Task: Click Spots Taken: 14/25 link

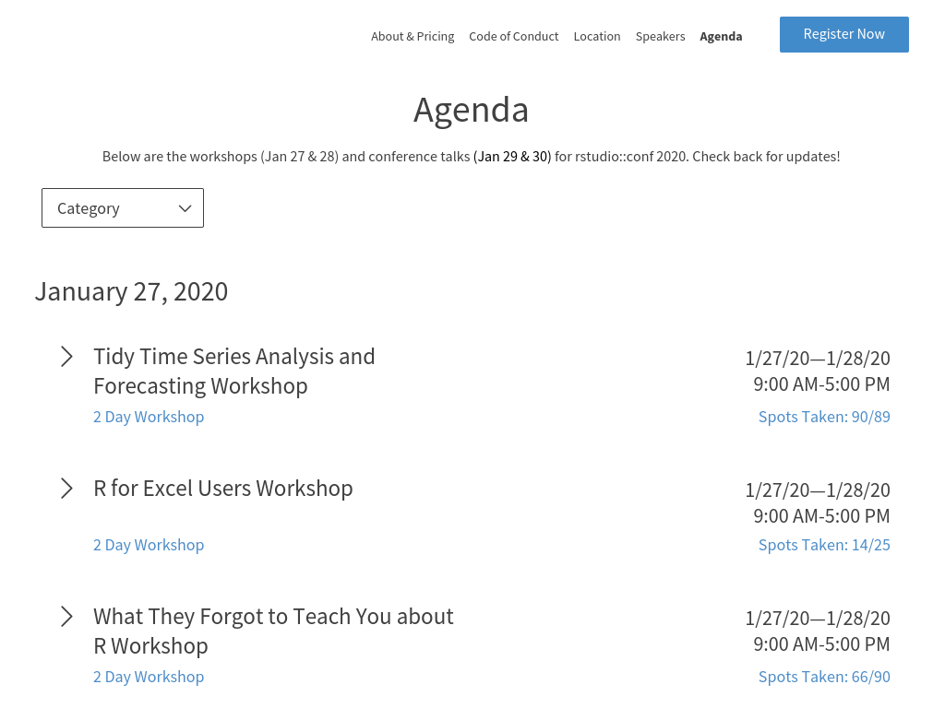Action: 824,545
